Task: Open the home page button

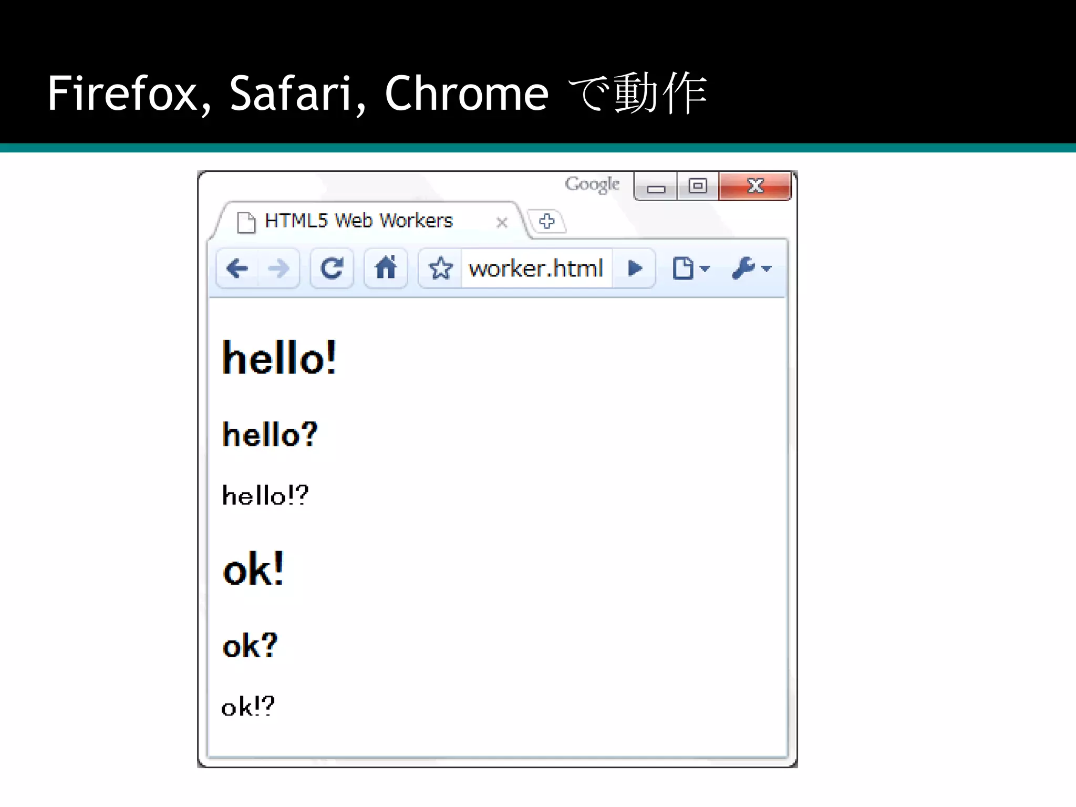Action: pos(386,268)
